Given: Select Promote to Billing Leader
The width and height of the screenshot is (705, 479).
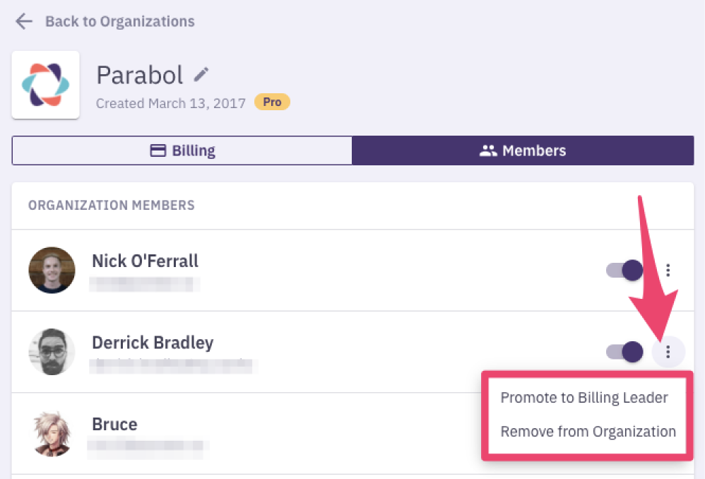Looking at the screenshot, I should (584, 398).
